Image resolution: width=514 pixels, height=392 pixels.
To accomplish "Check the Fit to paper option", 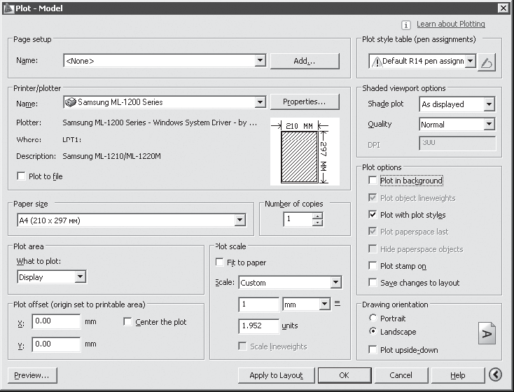I will point(220,262).
